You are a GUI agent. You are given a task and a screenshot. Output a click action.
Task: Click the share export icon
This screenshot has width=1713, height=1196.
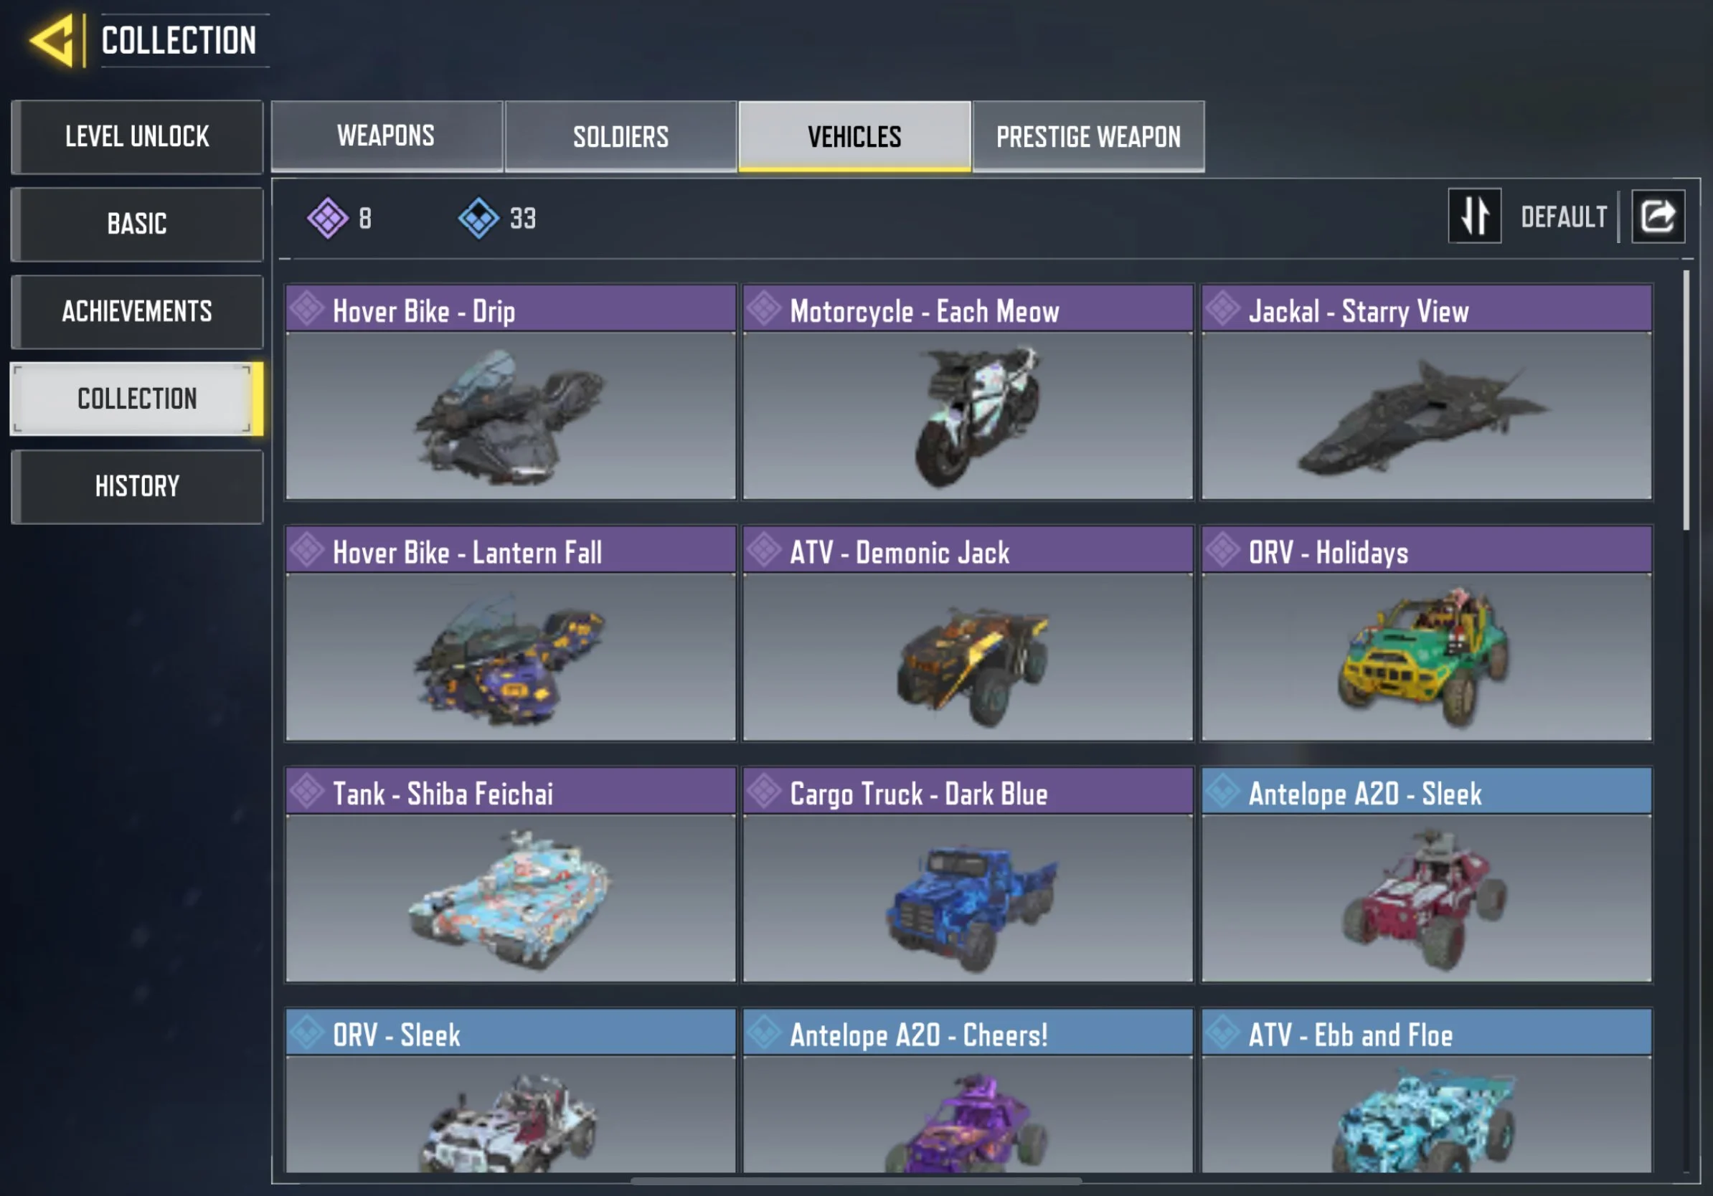point(1658,217)
